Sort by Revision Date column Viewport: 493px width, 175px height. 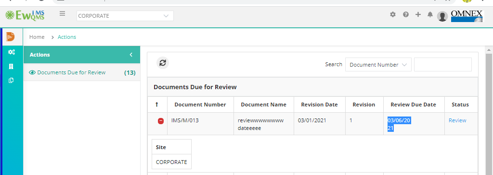pos(320,105)
